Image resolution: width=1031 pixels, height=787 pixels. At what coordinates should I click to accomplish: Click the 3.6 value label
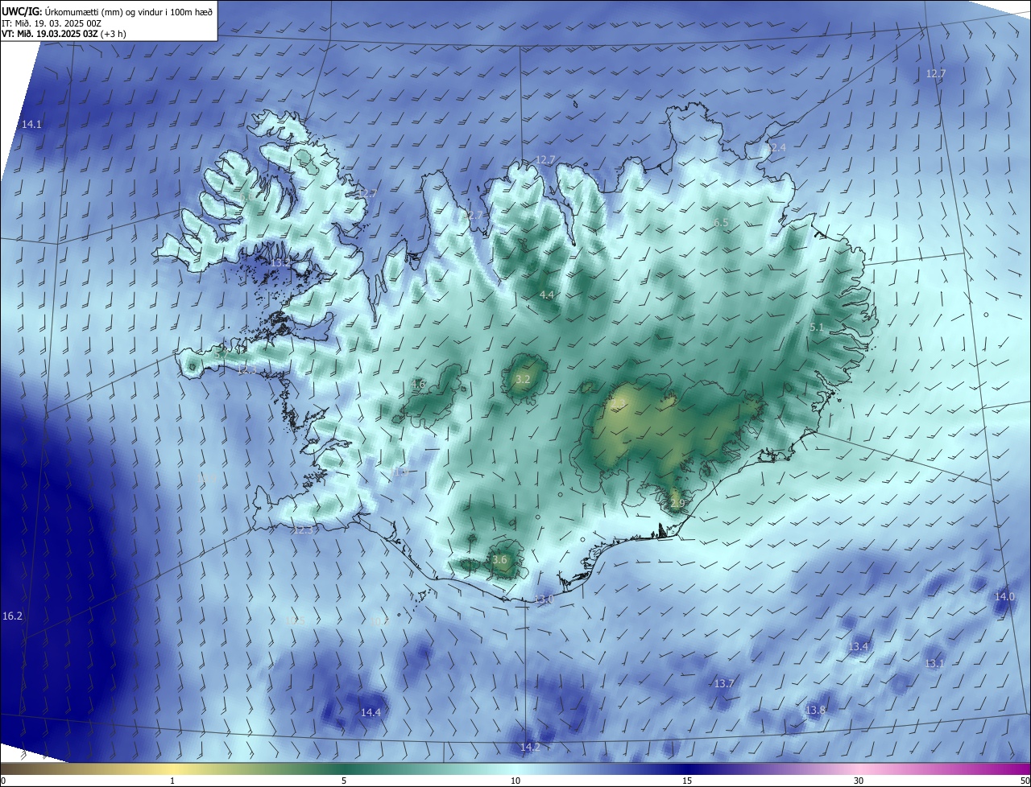pyautogui.click(x=499, y=560)
